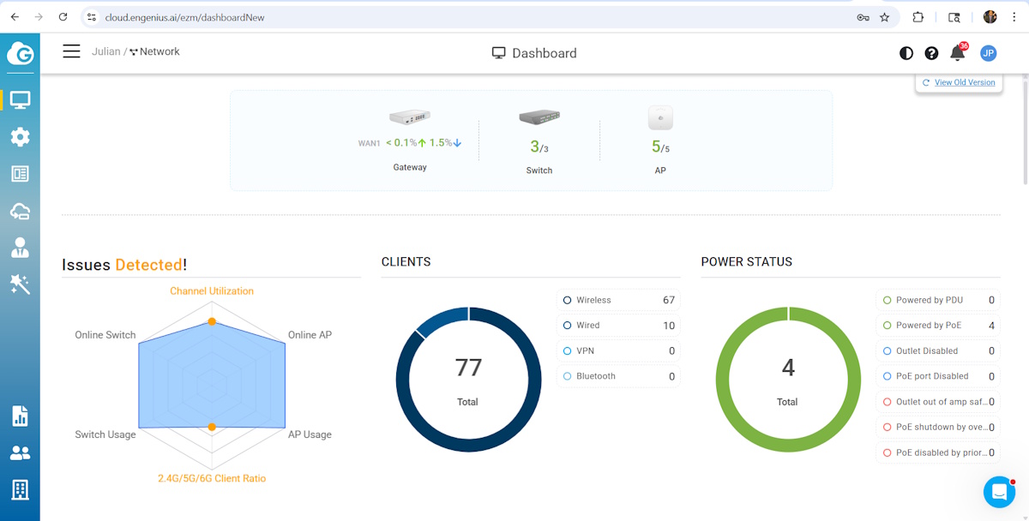
Task: Click the browser address bar URL
Action: [184, 17]
